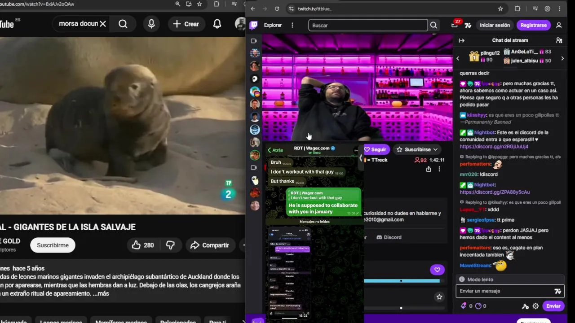Reload the Twitch browser page

click(277, 9)
